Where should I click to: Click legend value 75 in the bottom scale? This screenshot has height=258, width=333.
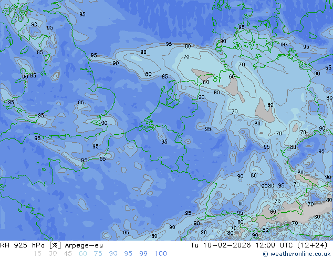(x=98, y=254)
